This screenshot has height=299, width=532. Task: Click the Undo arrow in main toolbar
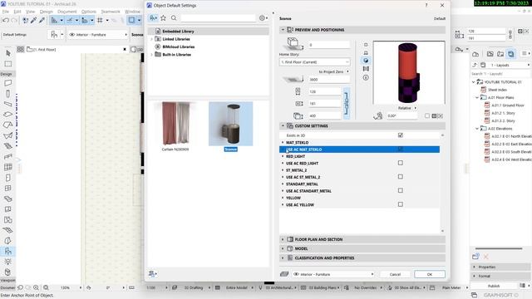pyautogui.click(x=6, y=20)
